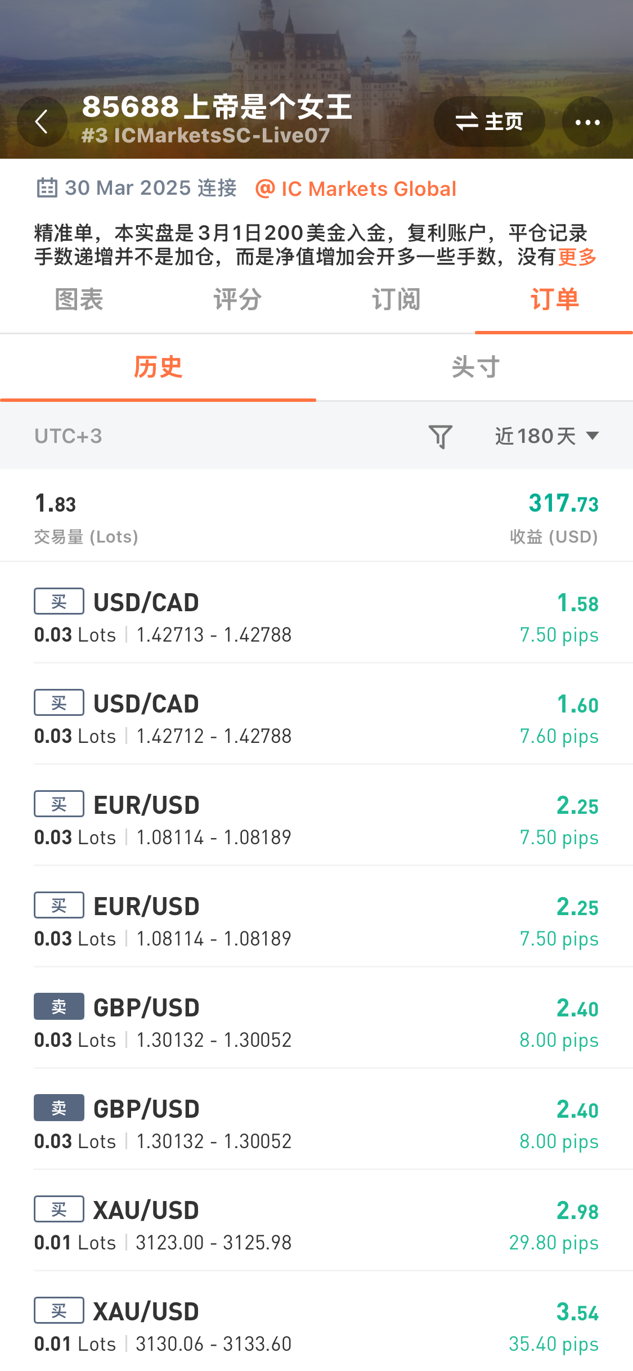Switch to the 头寸 sub-tab
Image resolution: width=633 pixels, height=1371 pixels.
(475, 368)
